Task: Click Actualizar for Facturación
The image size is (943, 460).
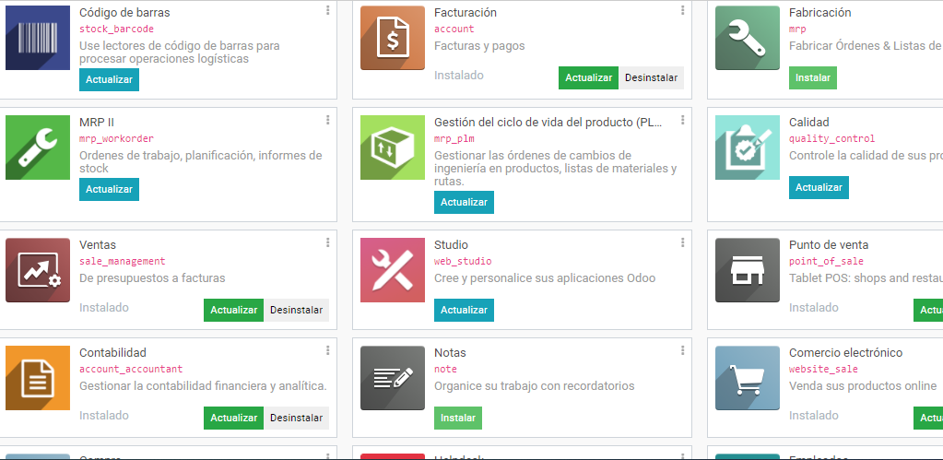Action: pos(588,77)
